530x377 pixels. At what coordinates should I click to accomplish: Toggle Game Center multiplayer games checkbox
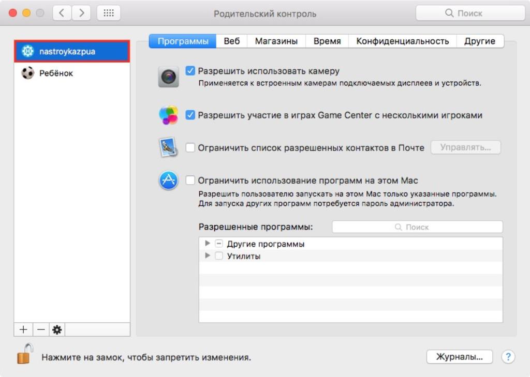pyautogui.click(x=190, y=115)
